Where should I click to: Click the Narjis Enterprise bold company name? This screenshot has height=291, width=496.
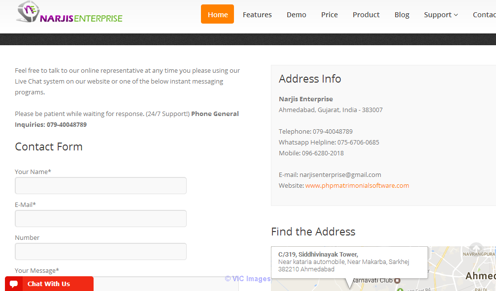pyautogui.click(x=305, y=99)
